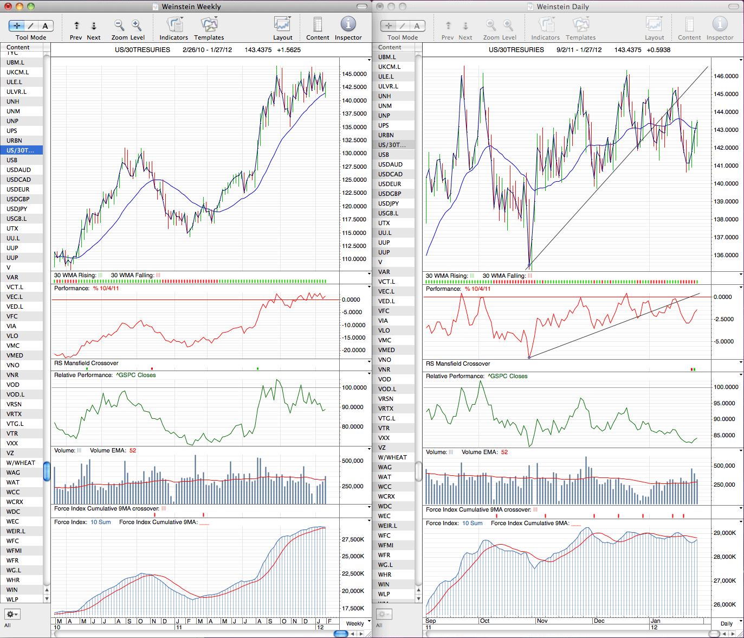Click the zoom out magnifier in Weekly toolbar

click(119, 25)
